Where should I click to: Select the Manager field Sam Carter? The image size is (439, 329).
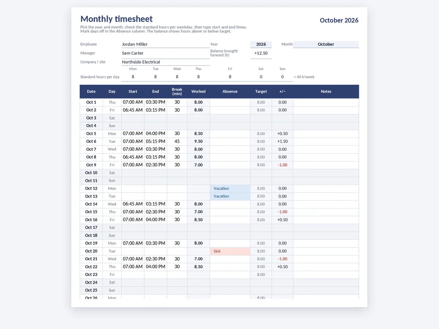(165, 53)
